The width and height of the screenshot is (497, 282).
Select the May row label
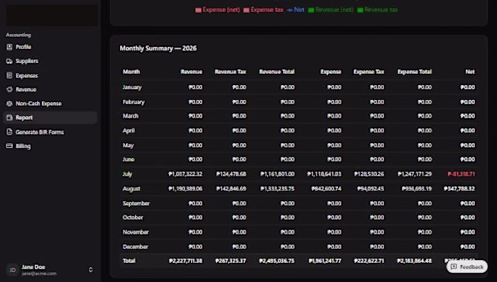click(128, 145)
